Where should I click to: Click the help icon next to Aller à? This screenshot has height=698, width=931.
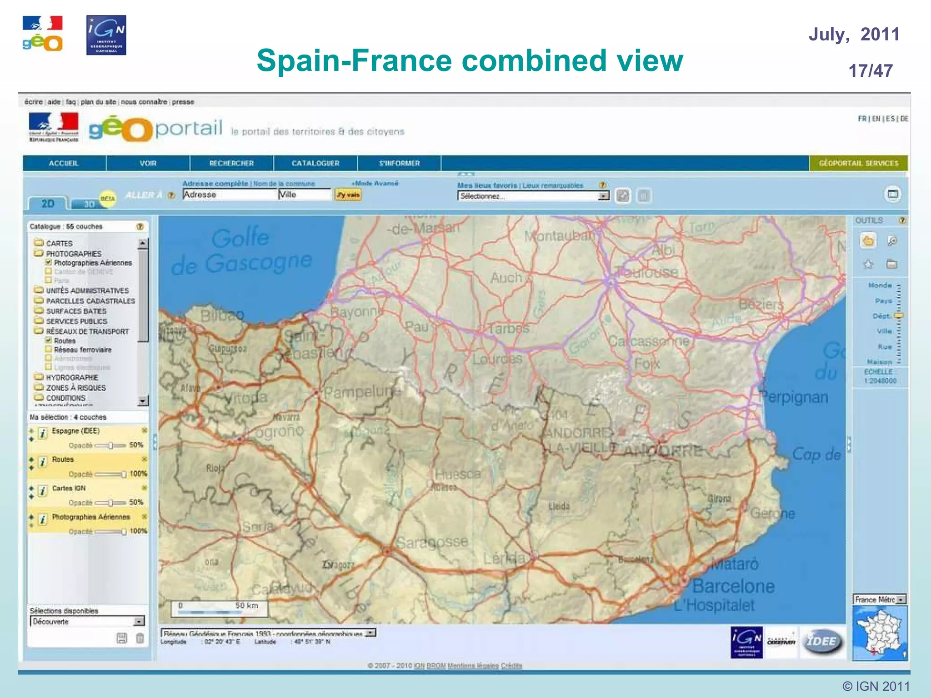[171, 195]
